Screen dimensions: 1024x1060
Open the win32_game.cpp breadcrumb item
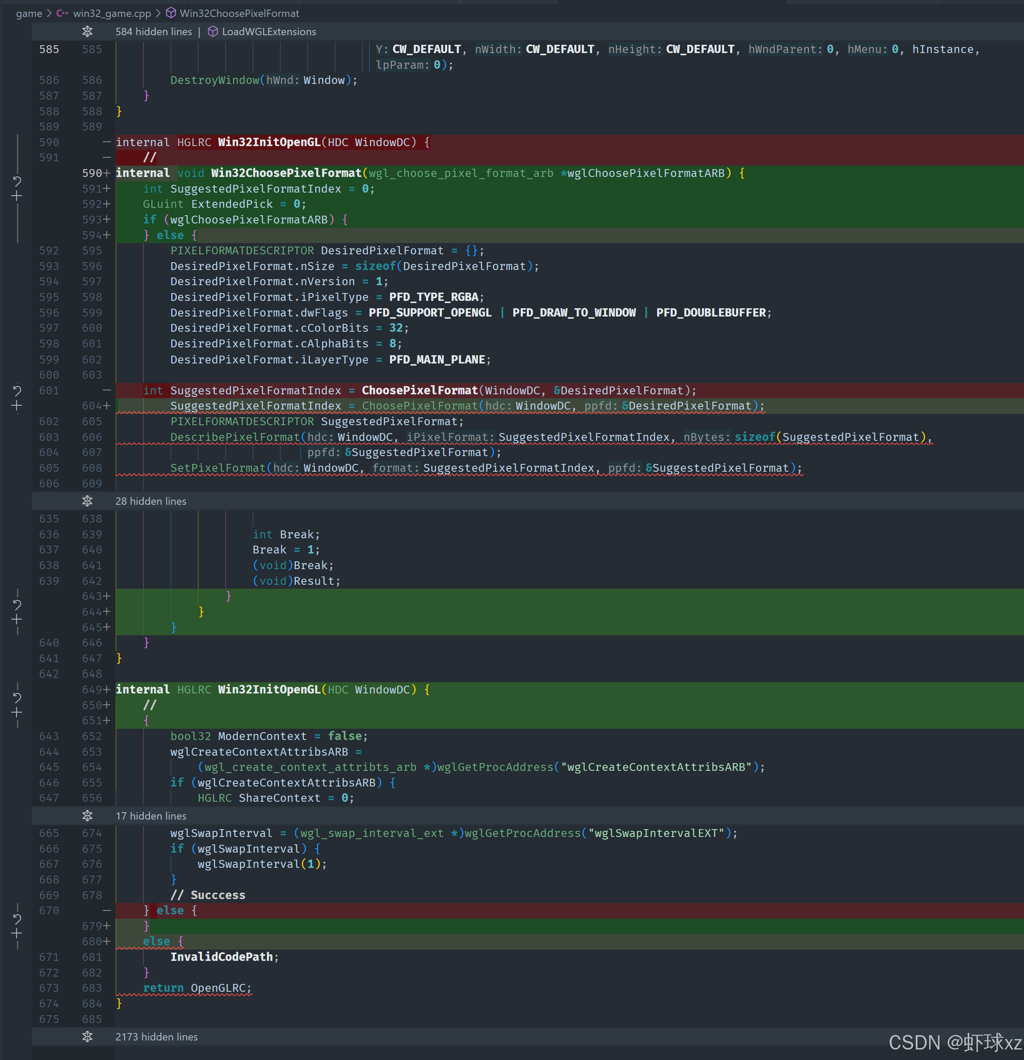[111, 13]
